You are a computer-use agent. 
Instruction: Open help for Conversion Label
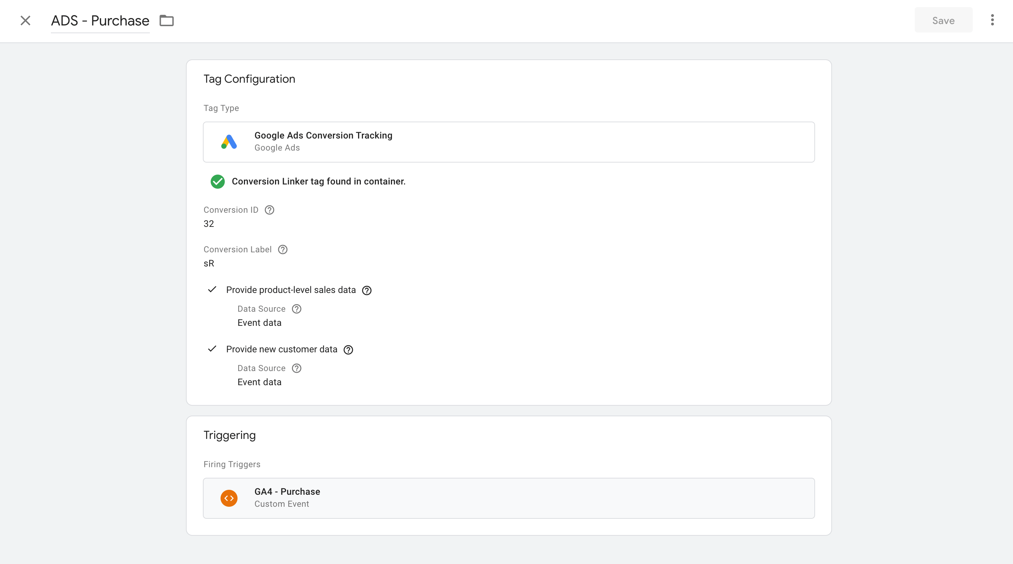(283, 250)
